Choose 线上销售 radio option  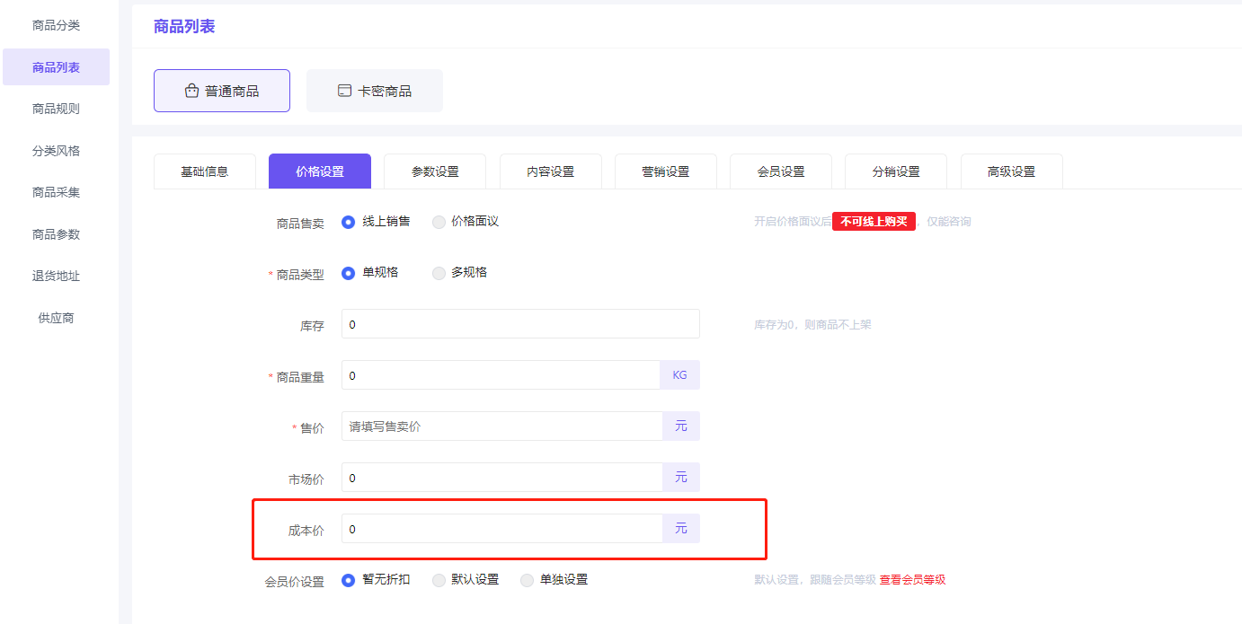[x=349, y=222]
